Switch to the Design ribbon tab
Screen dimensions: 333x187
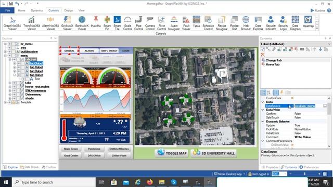click(x=69, y=10)
